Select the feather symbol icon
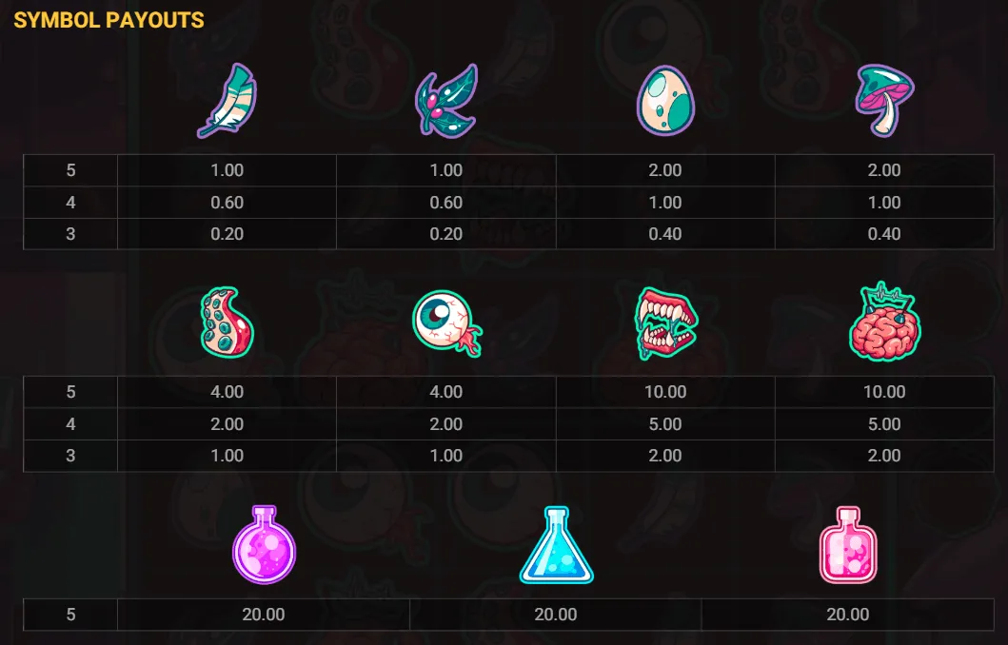 click(x=226, y=100)
